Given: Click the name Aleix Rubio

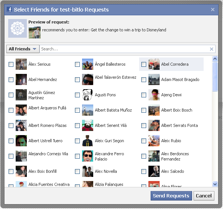Looking at the screenshot, I should coord(171,141).
